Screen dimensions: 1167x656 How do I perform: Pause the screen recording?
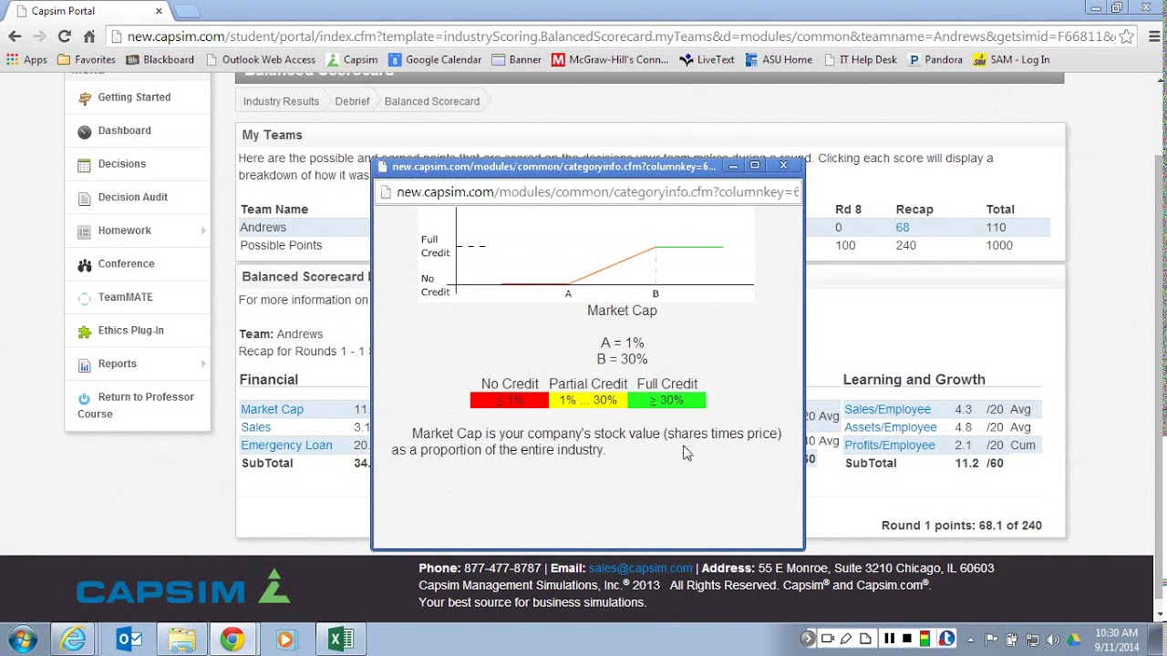(889, 639)
